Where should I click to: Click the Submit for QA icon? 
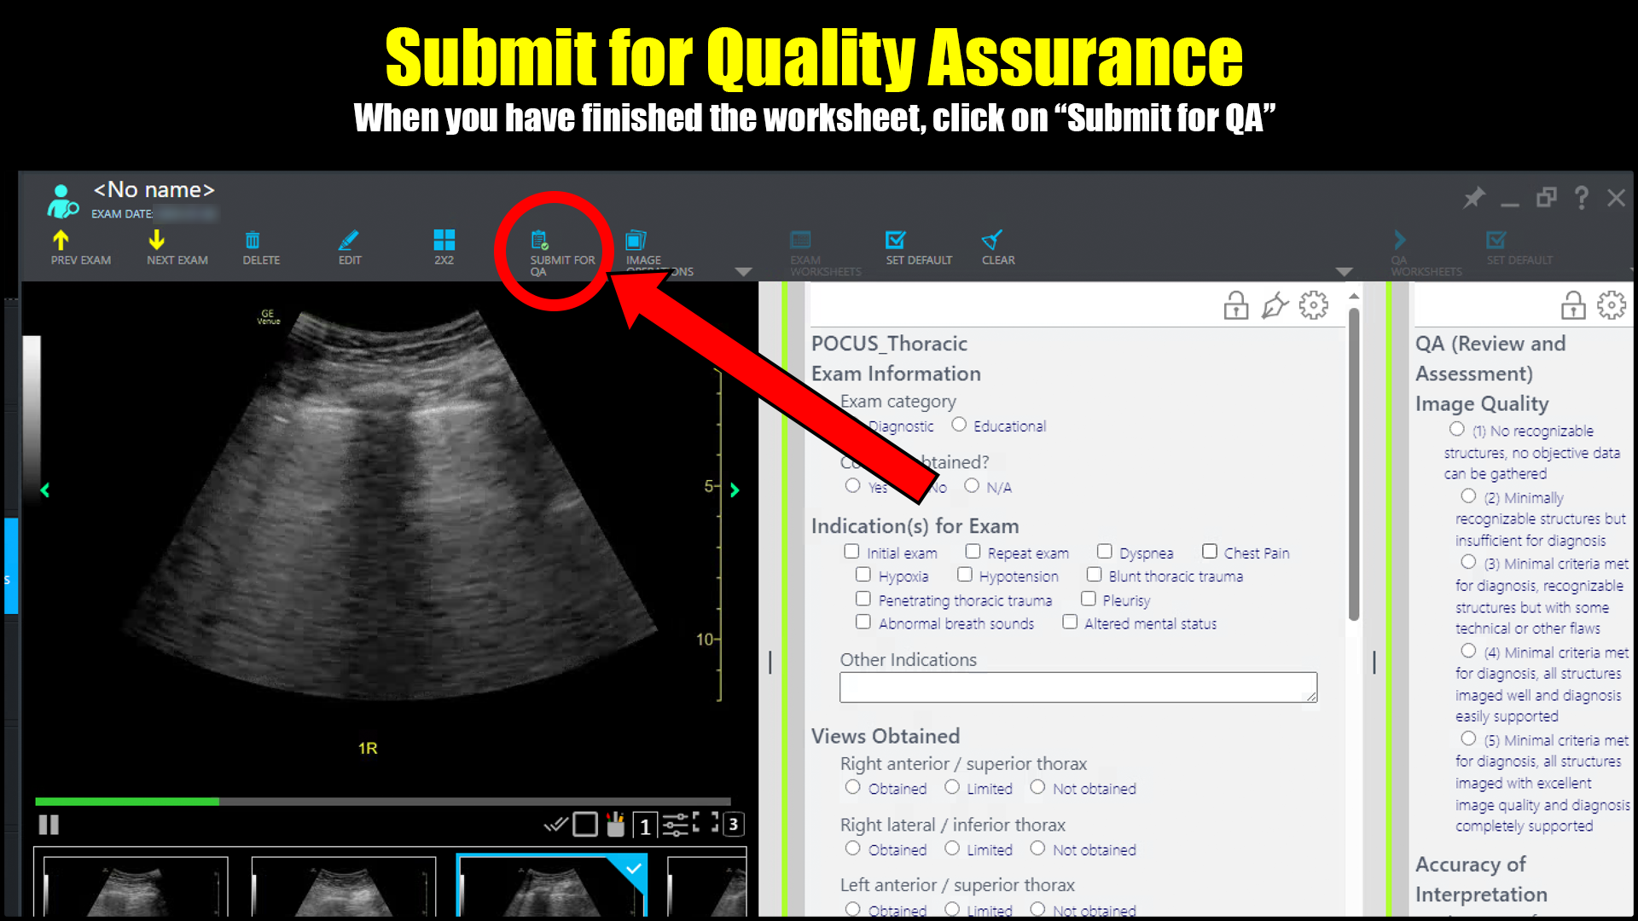(540, 240)
